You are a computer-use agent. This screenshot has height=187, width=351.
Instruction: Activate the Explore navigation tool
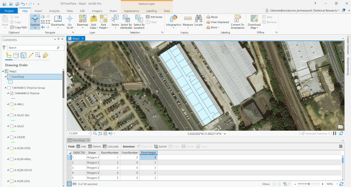35,22
